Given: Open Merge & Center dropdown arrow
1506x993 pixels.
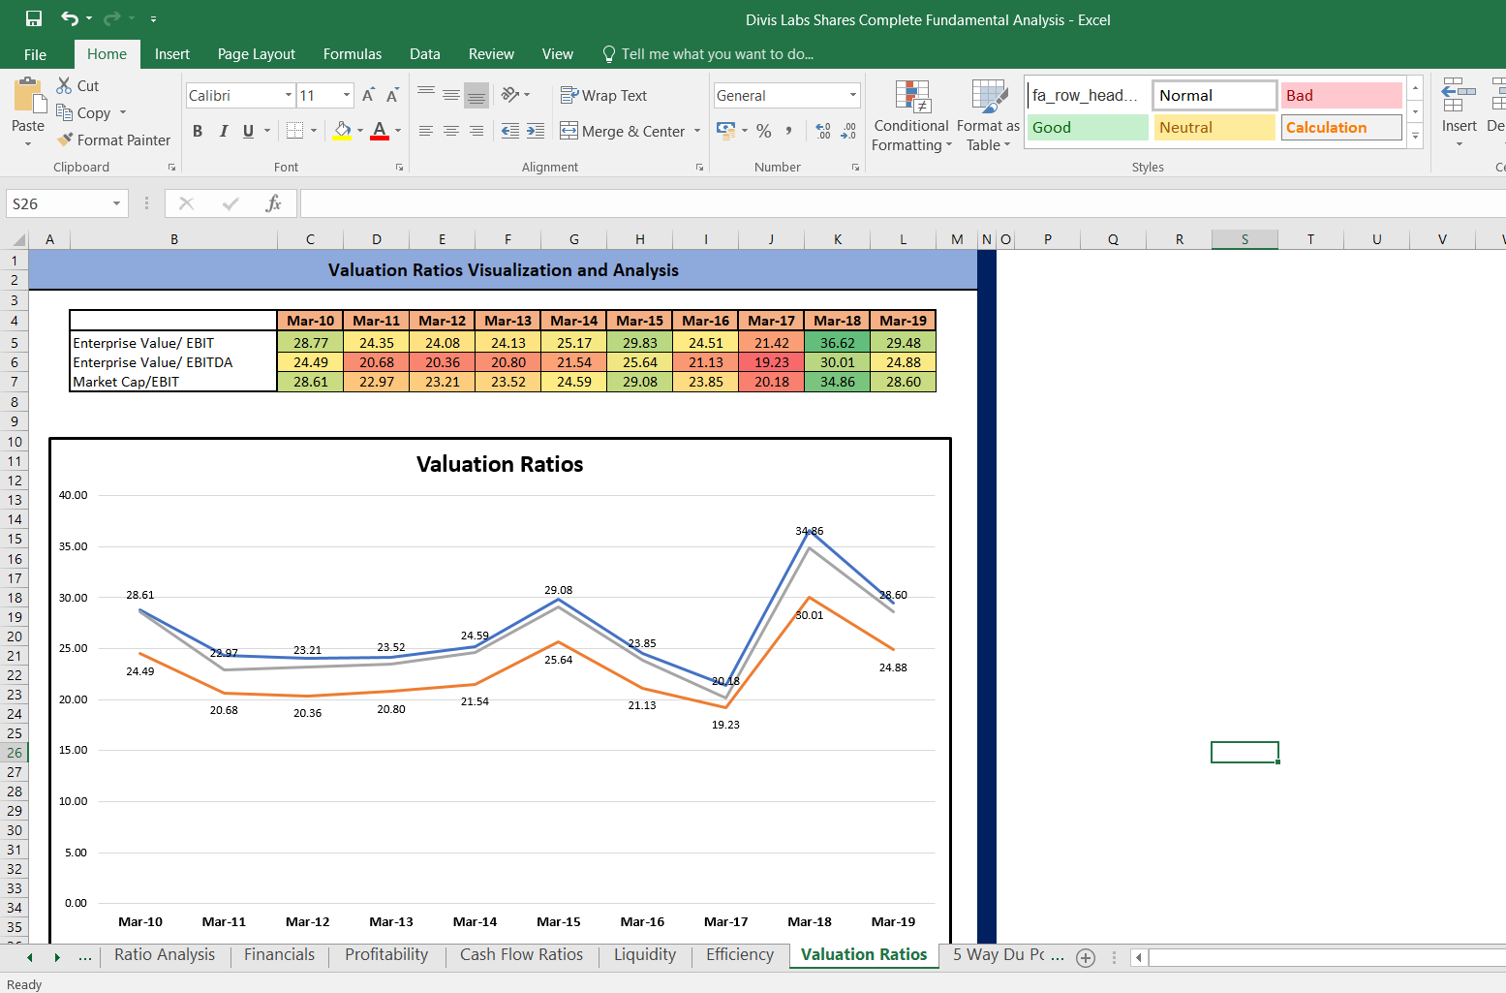Looking at the screenshot, I should (x=697, y=131).
